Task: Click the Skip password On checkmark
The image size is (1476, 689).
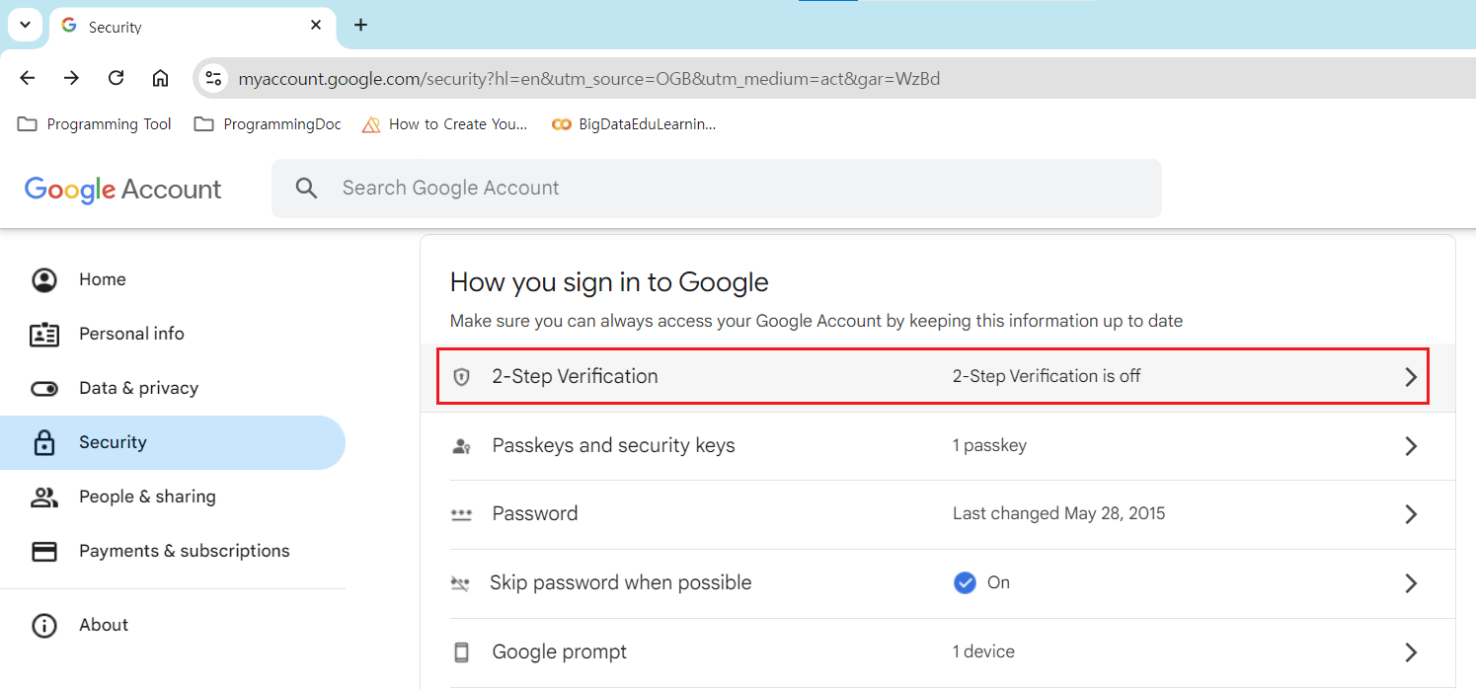Action: point(965,582)
